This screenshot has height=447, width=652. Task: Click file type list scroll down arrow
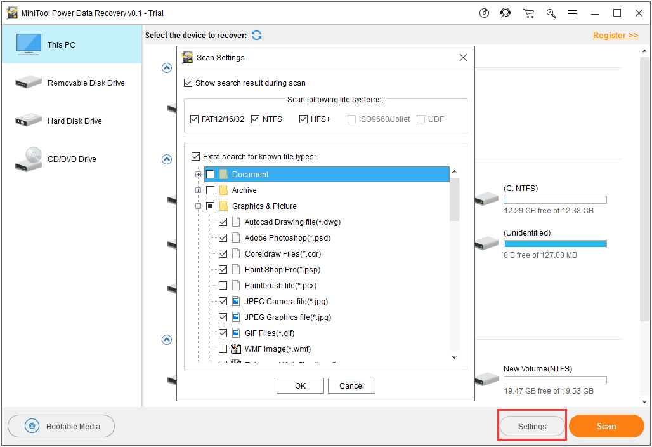point(455,357)
